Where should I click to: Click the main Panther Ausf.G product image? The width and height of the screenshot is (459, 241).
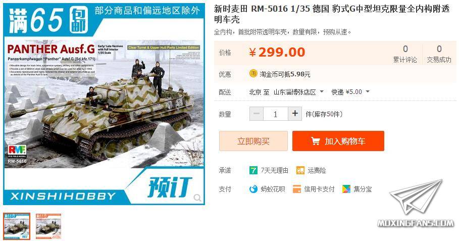pyautogui.click(x=104, y=104)
